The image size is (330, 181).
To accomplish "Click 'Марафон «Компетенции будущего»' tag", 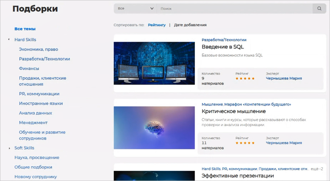I will [x=258, y=105].
